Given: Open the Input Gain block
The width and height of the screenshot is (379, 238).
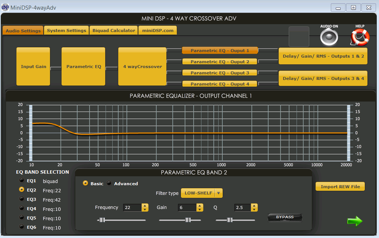Looking at the screenshot, I should tap(33, 67).
